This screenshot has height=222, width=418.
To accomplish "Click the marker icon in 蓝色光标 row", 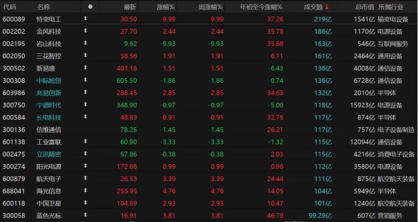I will (85, 215).
